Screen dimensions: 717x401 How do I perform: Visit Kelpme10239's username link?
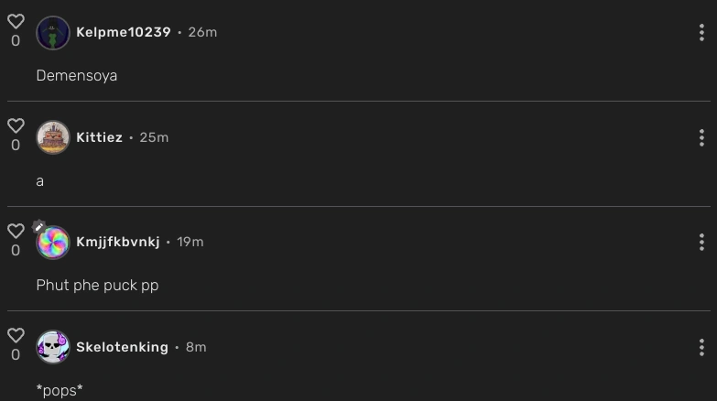(124, 32)
